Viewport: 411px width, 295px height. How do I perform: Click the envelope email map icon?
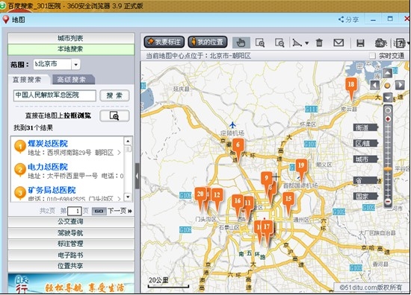339,42
